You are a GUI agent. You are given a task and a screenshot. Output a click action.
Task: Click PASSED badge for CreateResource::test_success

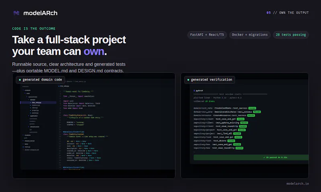click(x=251, y=115)
